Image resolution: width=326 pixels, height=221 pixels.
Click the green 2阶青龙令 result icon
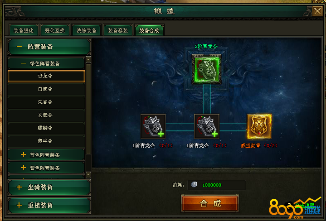(206, 69)
